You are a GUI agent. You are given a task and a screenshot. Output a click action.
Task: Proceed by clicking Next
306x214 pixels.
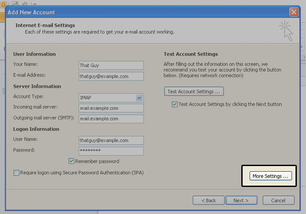[241, 200]
